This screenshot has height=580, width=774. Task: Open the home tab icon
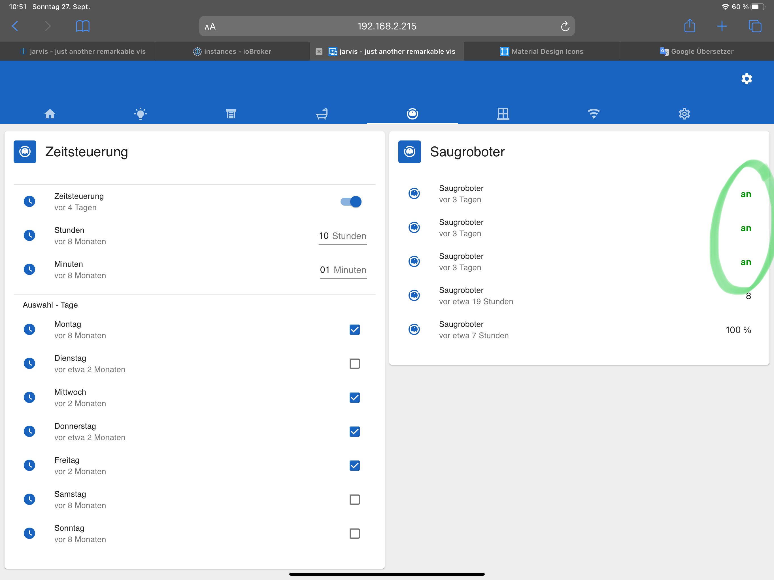tap(50, 114)
